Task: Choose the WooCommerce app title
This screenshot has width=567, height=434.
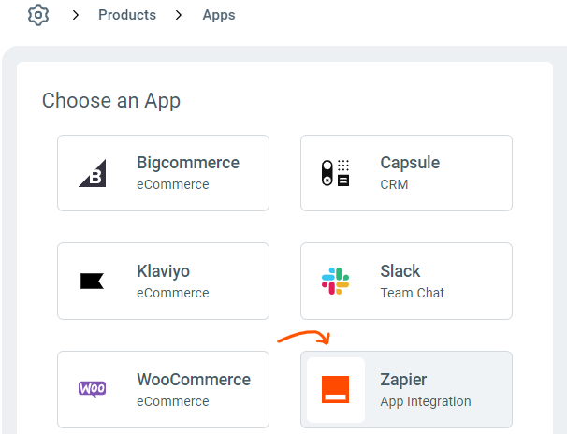Action: 194,380
